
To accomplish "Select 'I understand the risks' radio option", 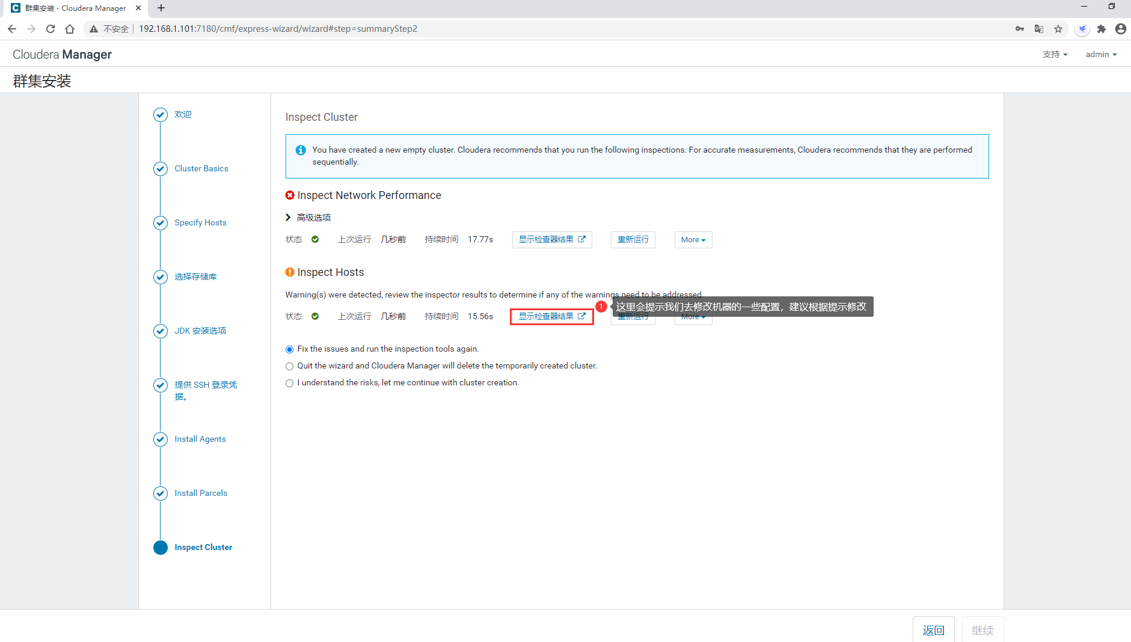I will [x=290, y=383].
